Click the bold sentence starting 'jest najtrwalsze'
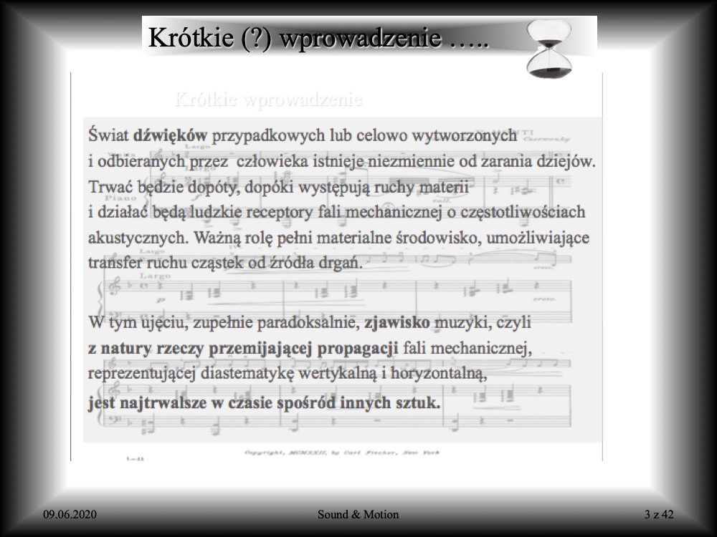Viewport: 717px width, 537px height. 264,402
